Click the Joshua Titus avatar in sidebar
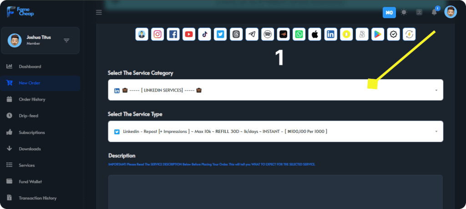 [x=15, y=41]
